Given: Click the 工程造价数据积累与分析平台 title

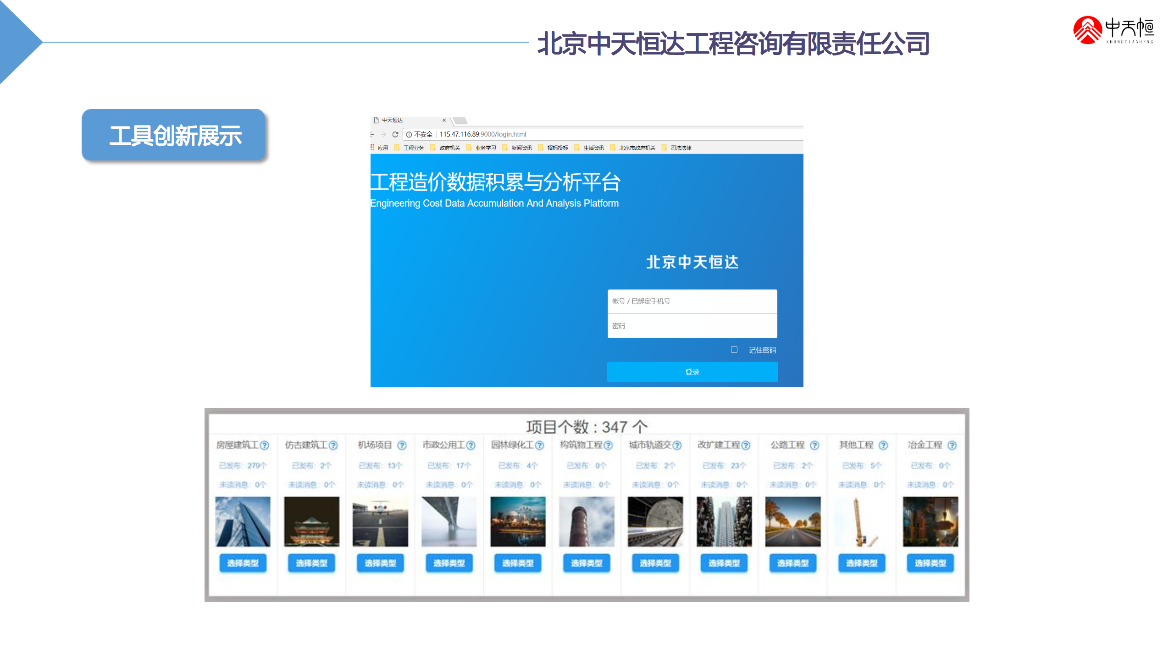Looking at the screenshot, I should point(495,182).
